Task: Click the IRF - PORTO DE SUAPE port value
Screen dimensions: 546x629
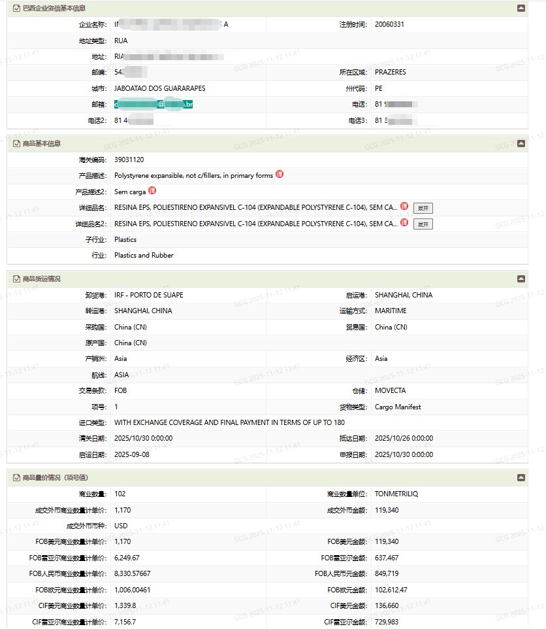Action: 148,295
